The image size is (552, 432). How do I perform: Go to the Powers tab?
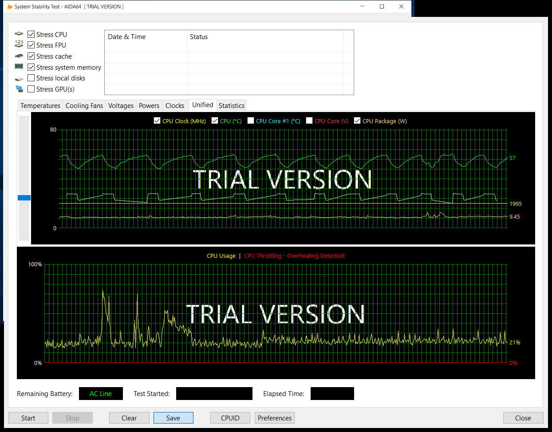coord(149,105)
